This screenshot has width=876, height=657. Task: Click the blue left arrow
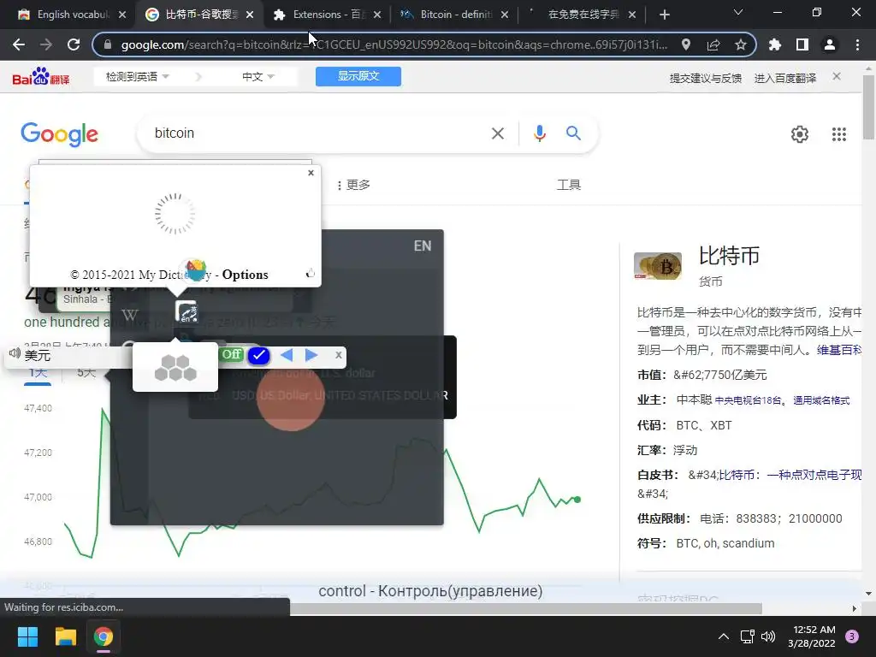point(287,355)
